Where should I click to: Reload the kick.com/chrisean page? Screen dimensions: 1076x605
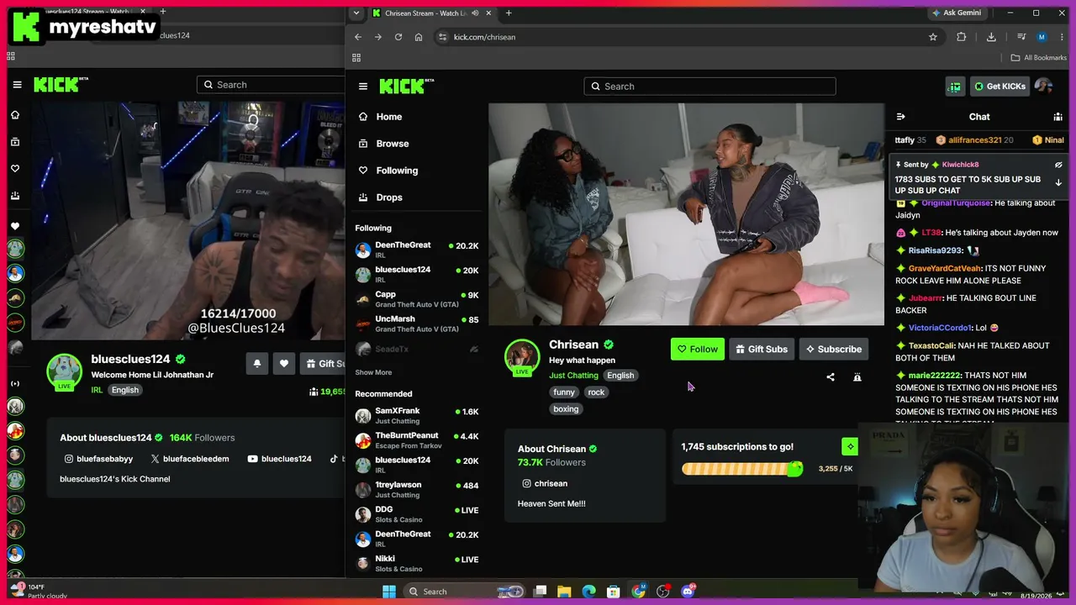[398, 37]
